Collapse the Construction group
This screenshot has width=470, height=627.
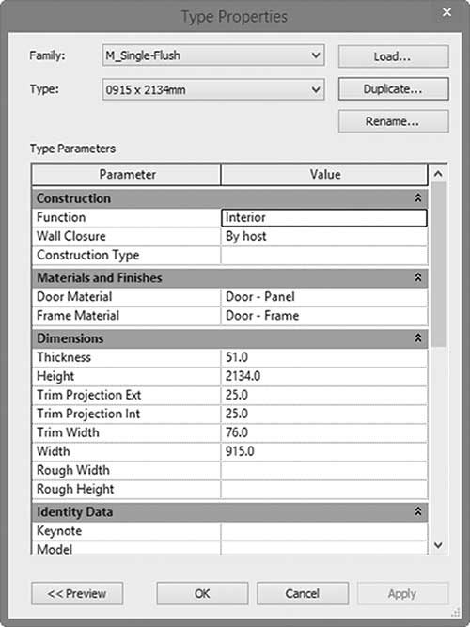point(418,198)
